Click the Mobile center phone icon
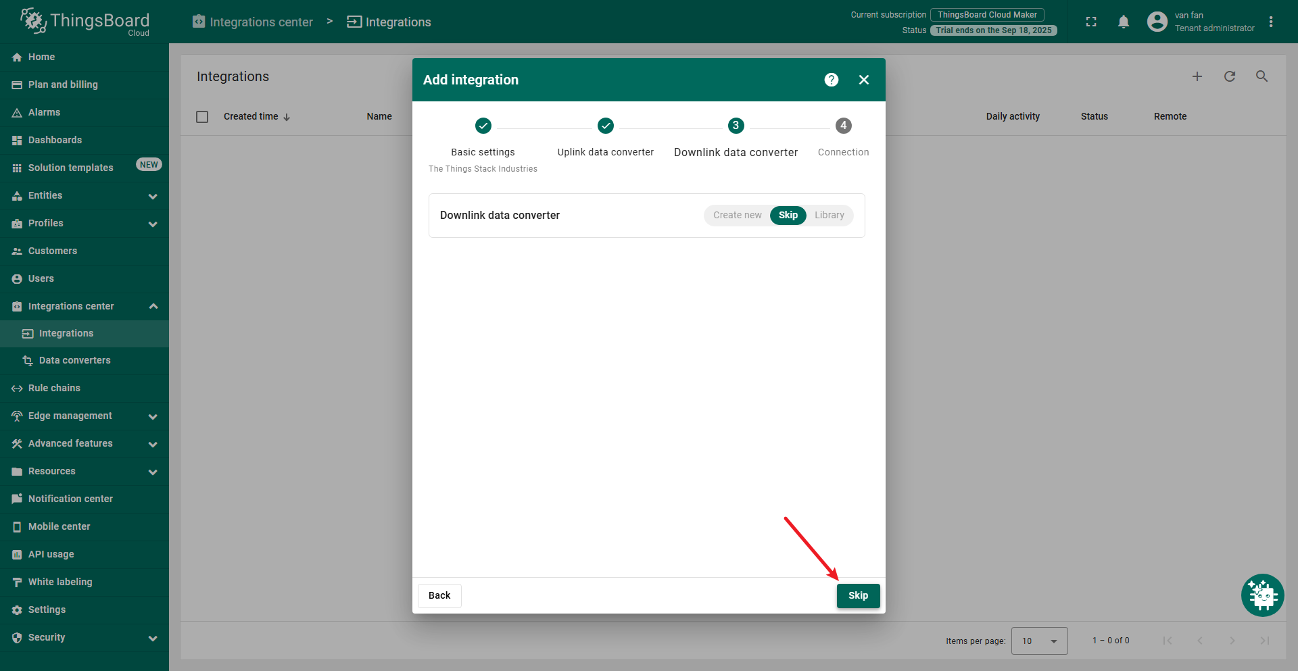The height and width of the screenshot is (671, 1298). tap(17, 527)
